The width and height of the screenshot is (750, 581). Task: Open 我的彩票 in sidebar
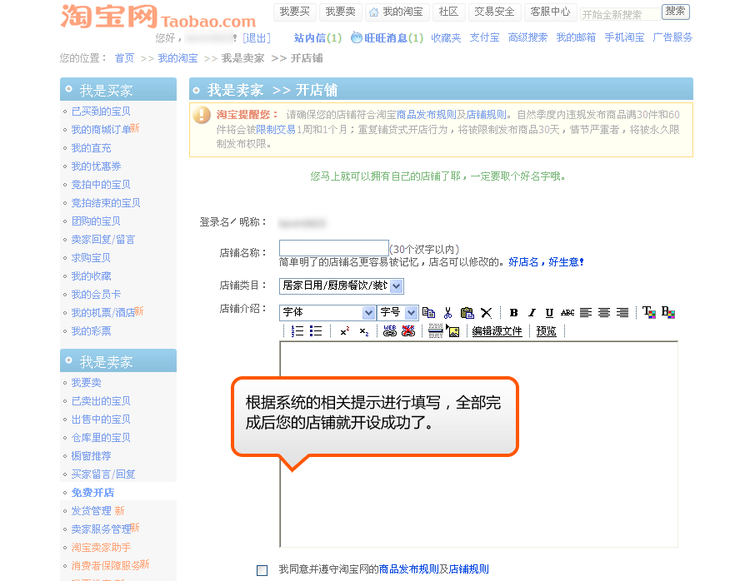(91, 331)
